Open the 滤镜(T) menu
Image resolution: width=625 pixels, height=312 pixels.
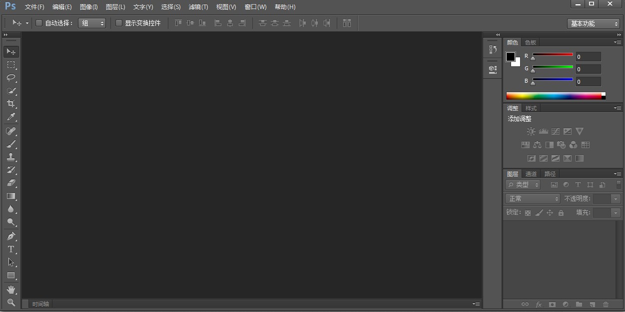198,7
